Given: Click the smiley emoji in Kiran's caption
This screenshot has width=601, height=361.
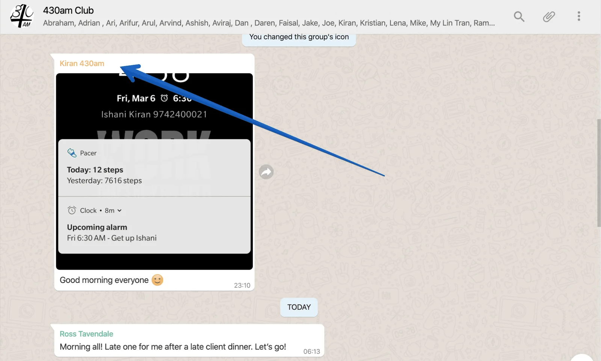Looking at the screenshot, I should point(157,280).
